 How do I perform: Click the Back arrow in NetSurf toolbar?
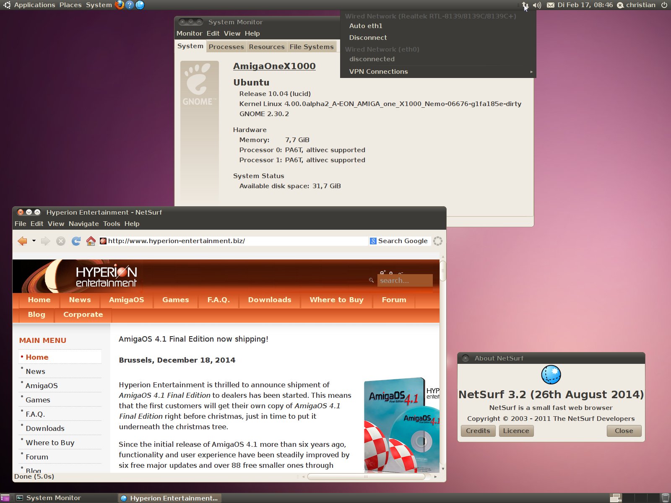(23, 241)
